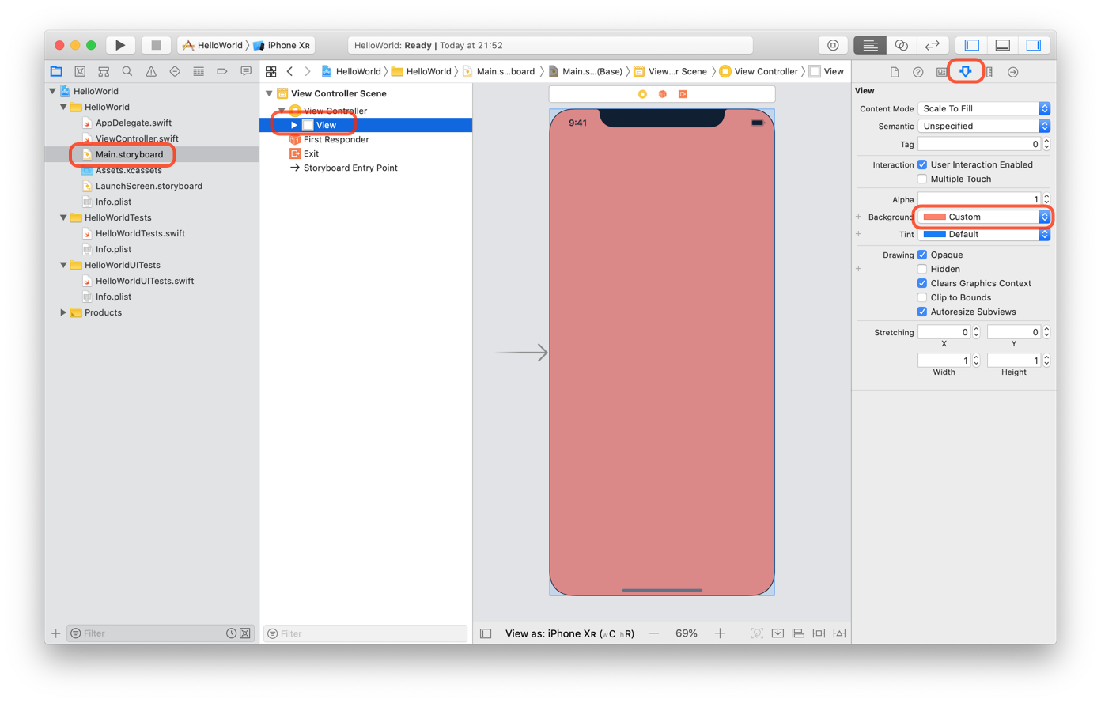
Task: Collapse the HelloWorldTests folder
Action: click(63, 217)
